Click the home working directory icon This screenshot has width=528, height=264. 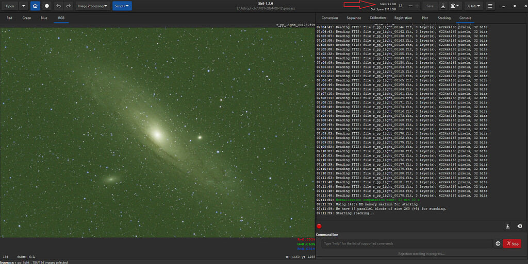pos(35,6)
